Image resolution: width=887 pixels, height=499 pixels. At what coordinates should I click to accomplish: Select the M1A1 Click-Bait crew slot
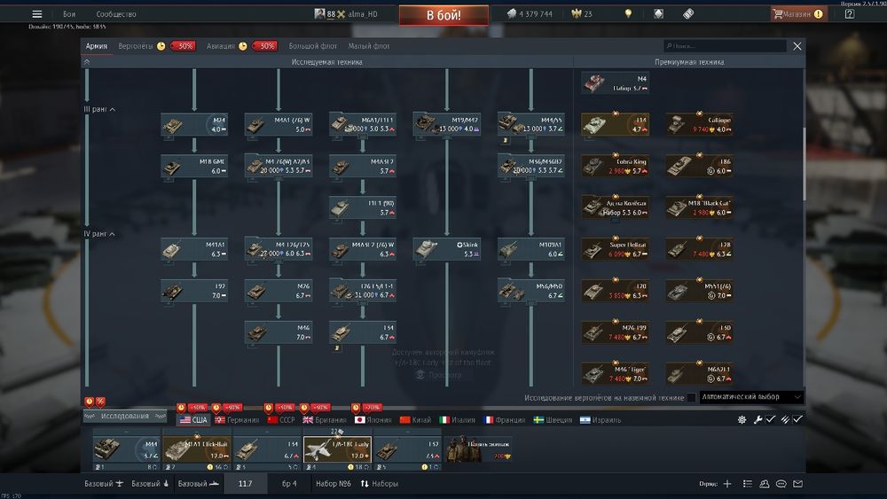197,449
